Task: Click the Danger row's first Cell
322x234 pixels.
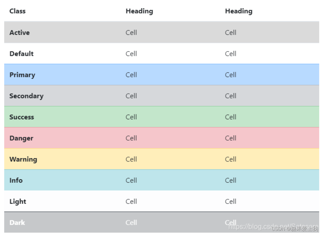Action: coord(131,138)
